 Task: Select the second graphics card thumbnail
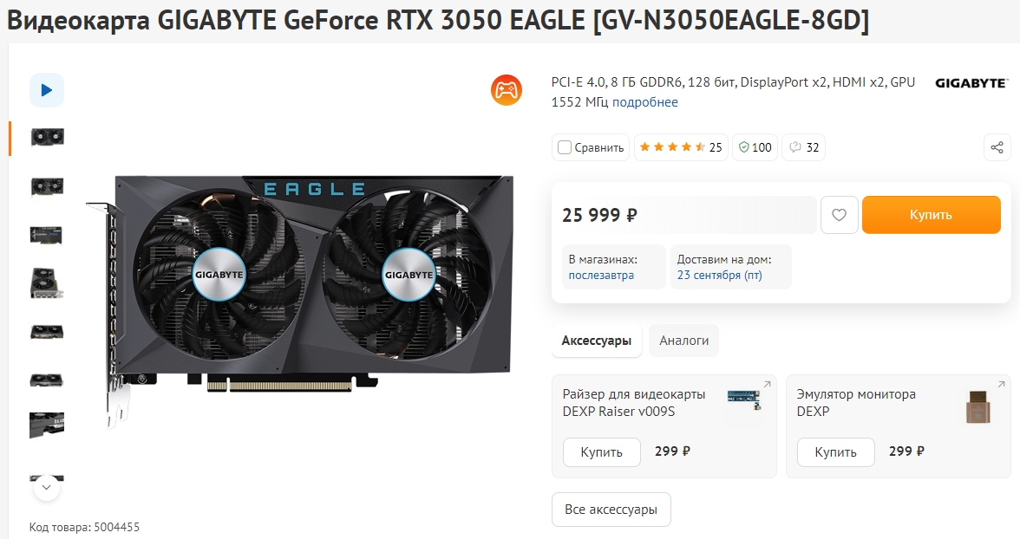[x=47, y=186]
